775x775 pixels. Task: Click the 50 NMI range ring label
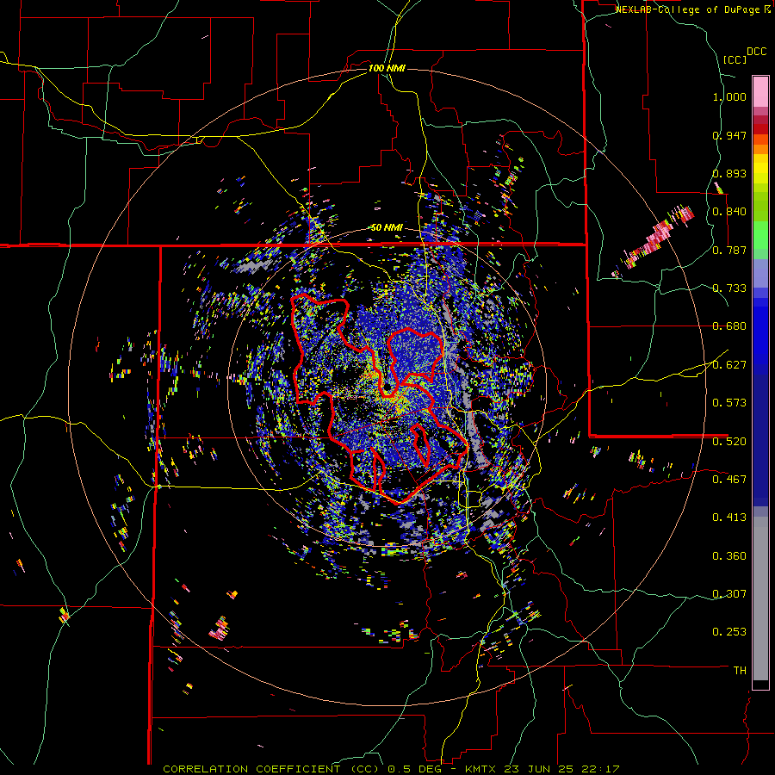coord(387,227)
